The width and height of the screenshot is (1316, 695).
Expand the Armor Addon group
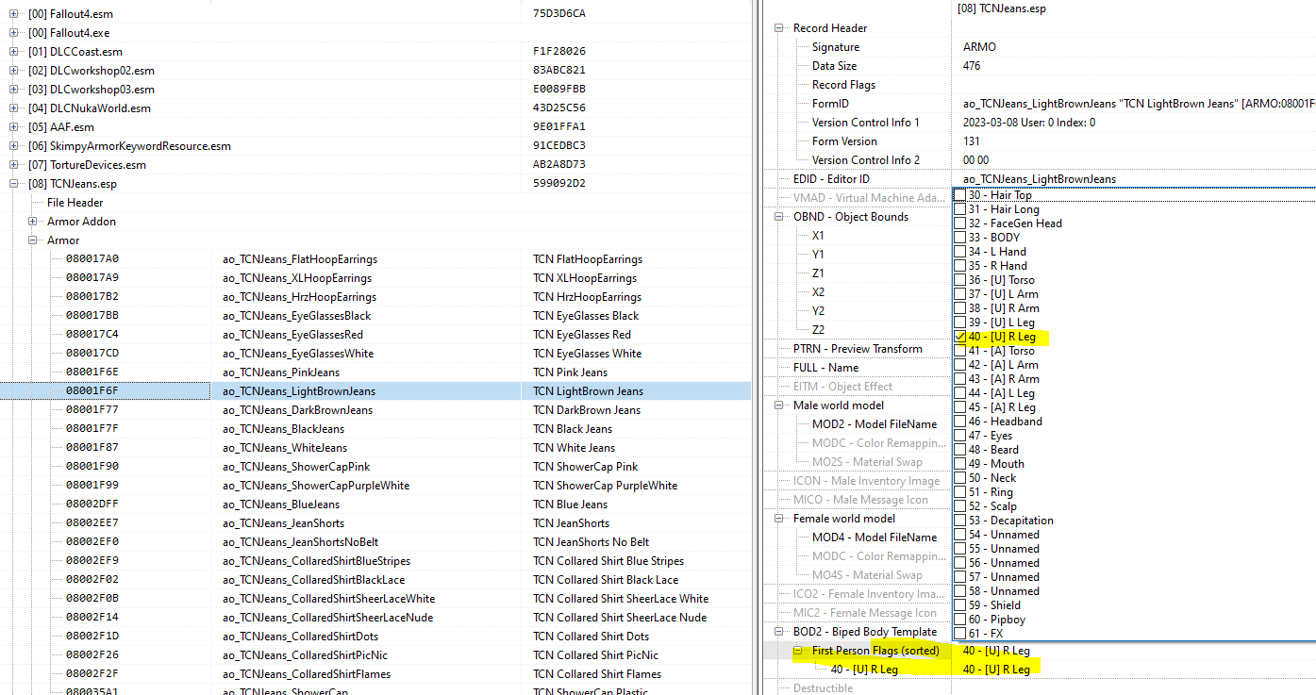33,222
